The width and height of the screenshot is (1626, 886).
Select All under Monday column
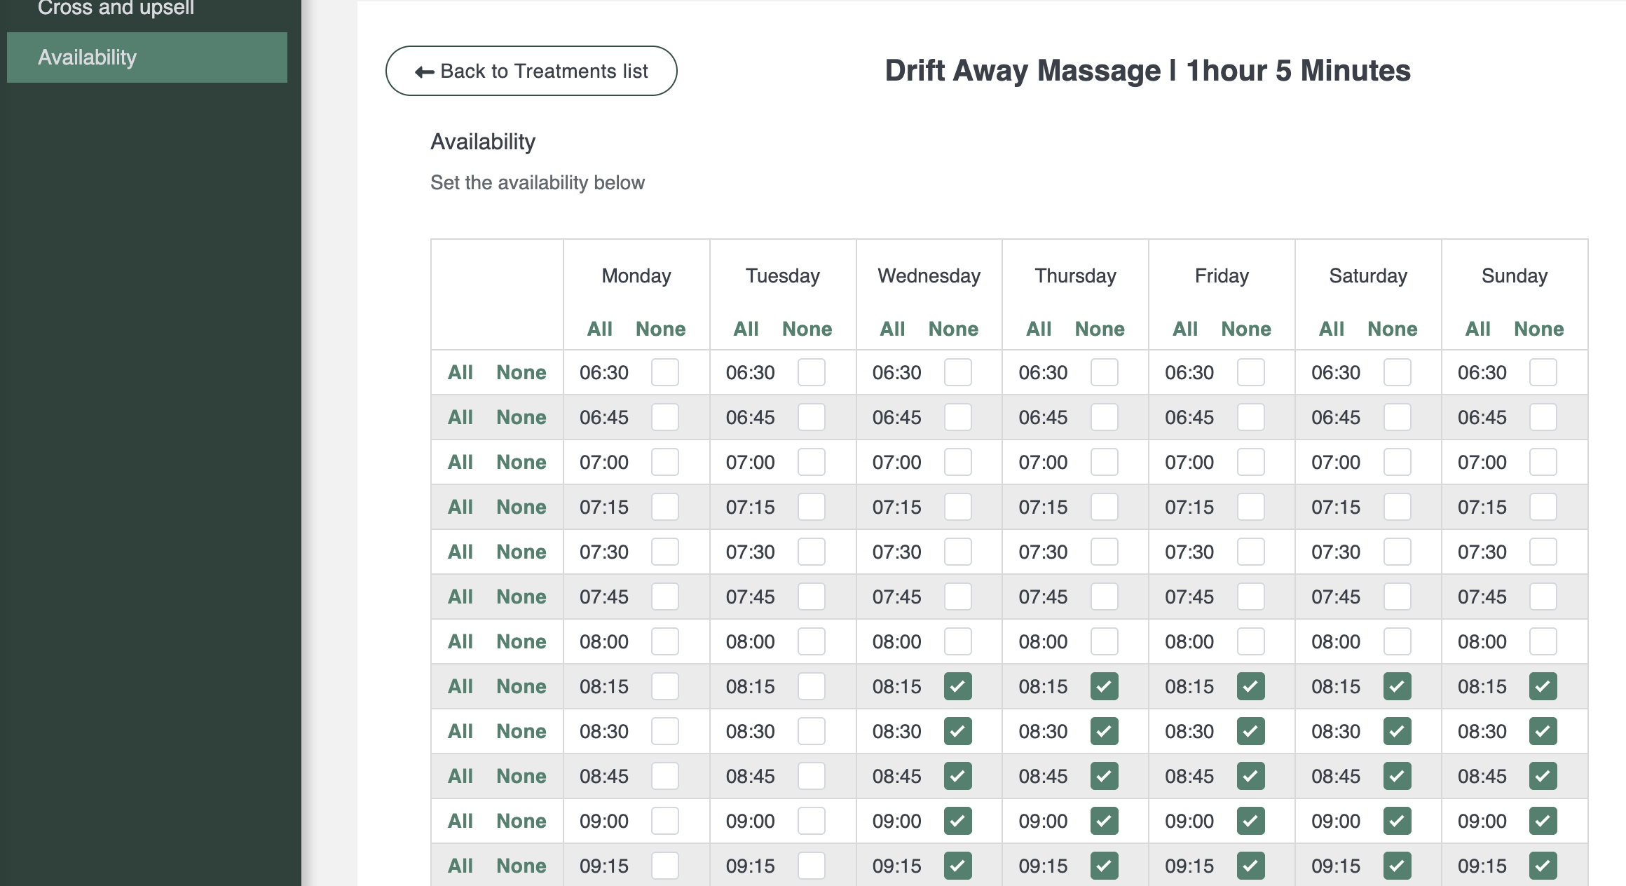click(x=599, y=329)
